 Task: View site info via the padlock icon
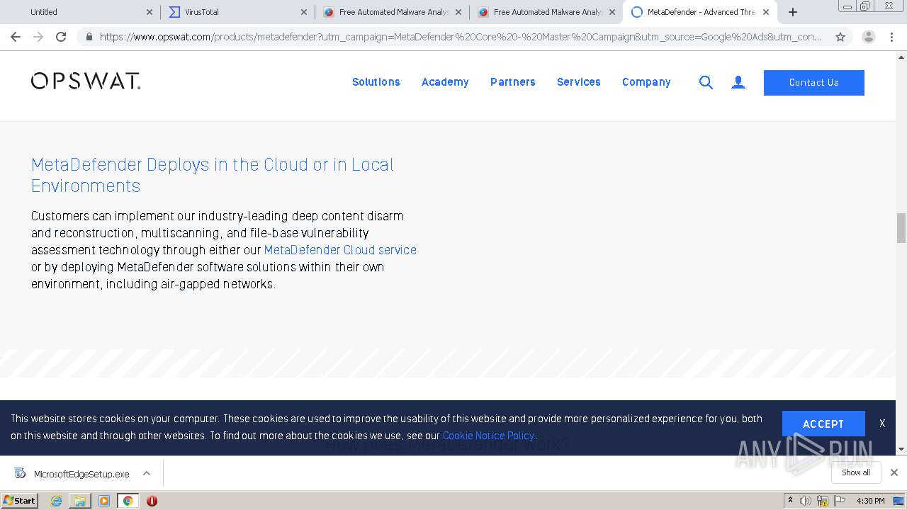[89, 37]
